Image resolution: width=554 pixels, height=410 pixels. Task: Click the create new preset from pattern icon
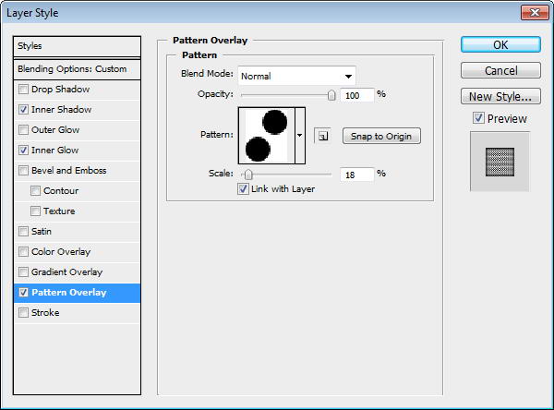pos(322,136)
